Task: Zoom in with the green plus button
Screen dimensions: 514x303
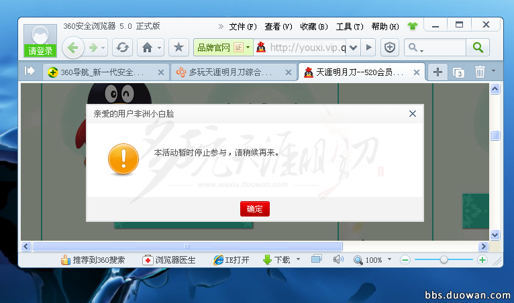Action: pyautogui.click(x=482, y=260)
